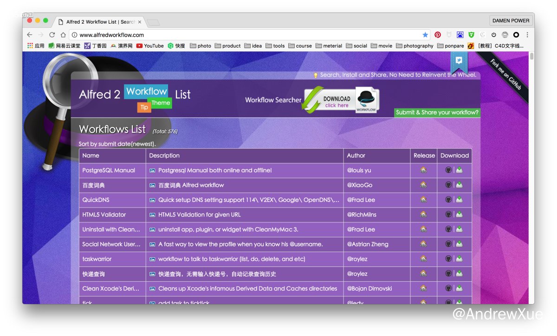Open the C4D文字线 tutorial bookmark
Screen dimensions: 557x336
[x=496, y=46]
